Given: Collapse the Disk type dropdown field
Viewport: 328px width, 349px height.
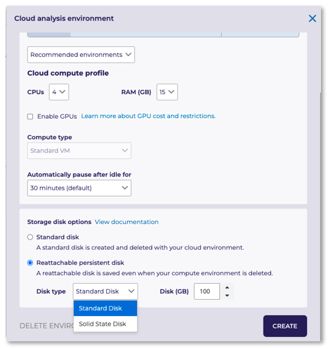Looking at the screenshot, I should pos(105,291).
